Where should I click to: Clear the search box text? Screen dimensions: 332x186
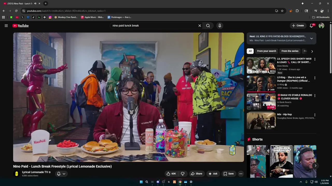click(200, 26)
